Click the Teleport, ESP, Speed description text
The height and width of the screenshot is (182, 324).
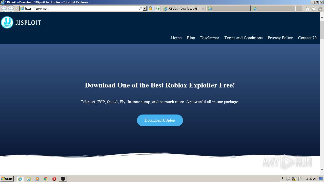pyautogui.click(x=160, y=102)
